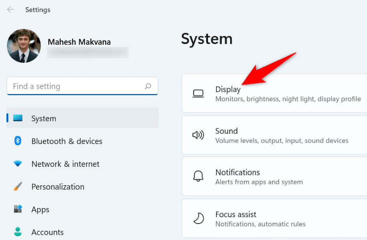Open the Apps settings category

tap(40, 210)
